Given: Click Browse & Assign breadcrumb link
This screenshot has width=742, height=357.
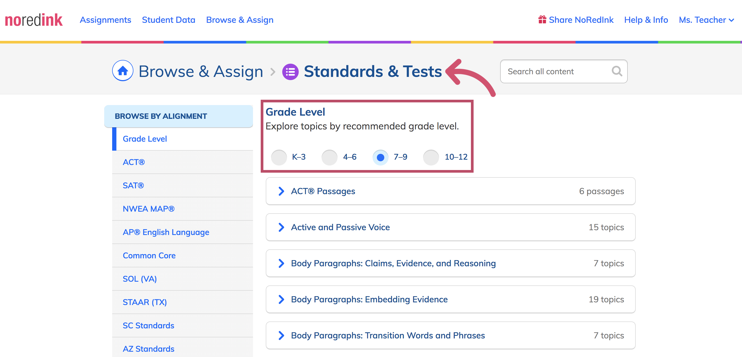Looking at the screenshot, I should coord(201,71).
